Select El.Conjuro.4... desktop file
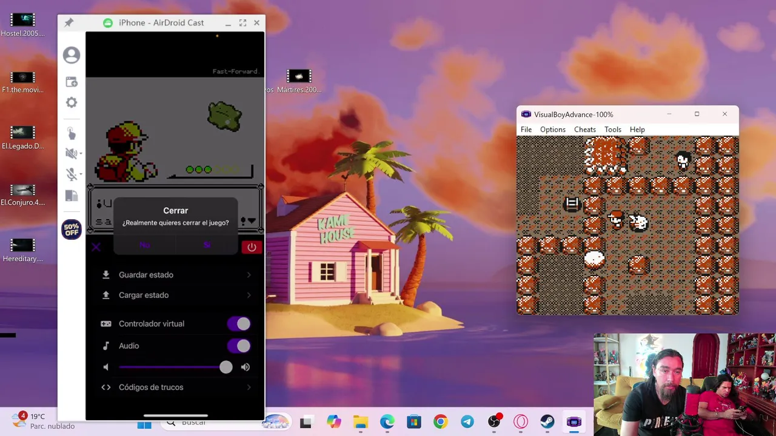 pos(23,194)
